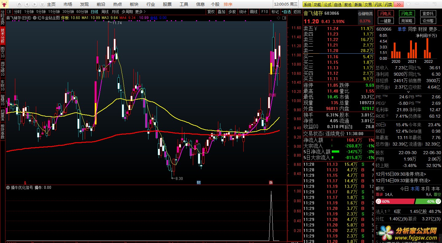The width and height of the screenshot is (442, 243).
Task: Click the forward navigation arrow icon
Action: [x=34, y=4]
